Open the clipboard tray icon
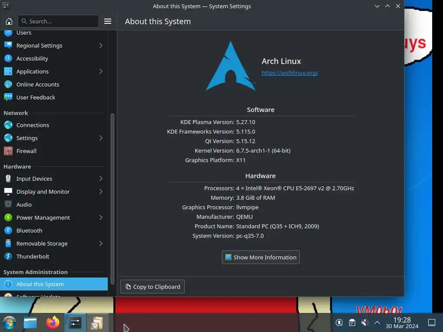The height and width of the screenshot is (332, 443). coord(352,322)
